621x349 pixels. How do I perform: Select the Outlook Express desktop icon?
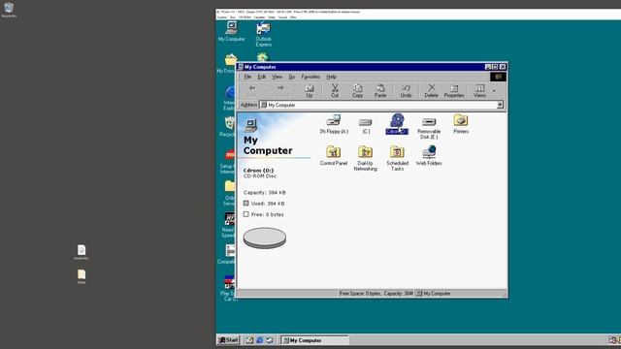pos(263,34)
